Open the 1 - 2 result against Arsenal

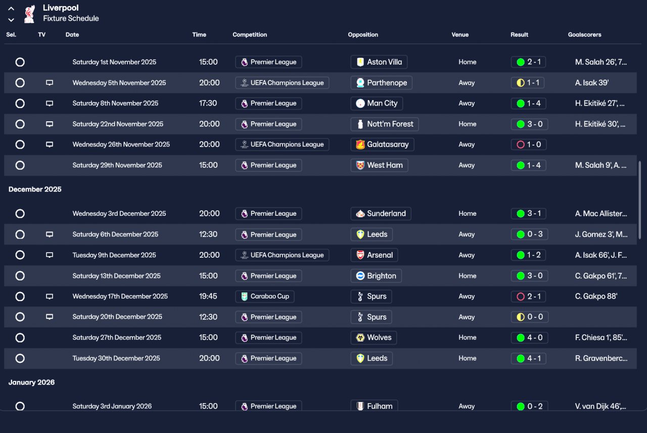point(528,255)
